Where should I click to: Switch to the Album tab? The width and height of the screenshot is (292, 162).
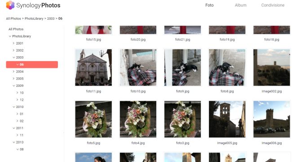[240, 5]
